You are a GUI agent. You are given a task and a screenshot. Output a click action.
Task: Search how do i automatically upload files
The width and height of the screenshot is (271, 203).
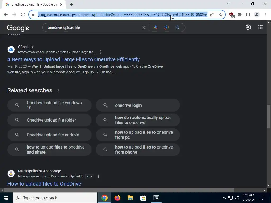click(138, 120)
